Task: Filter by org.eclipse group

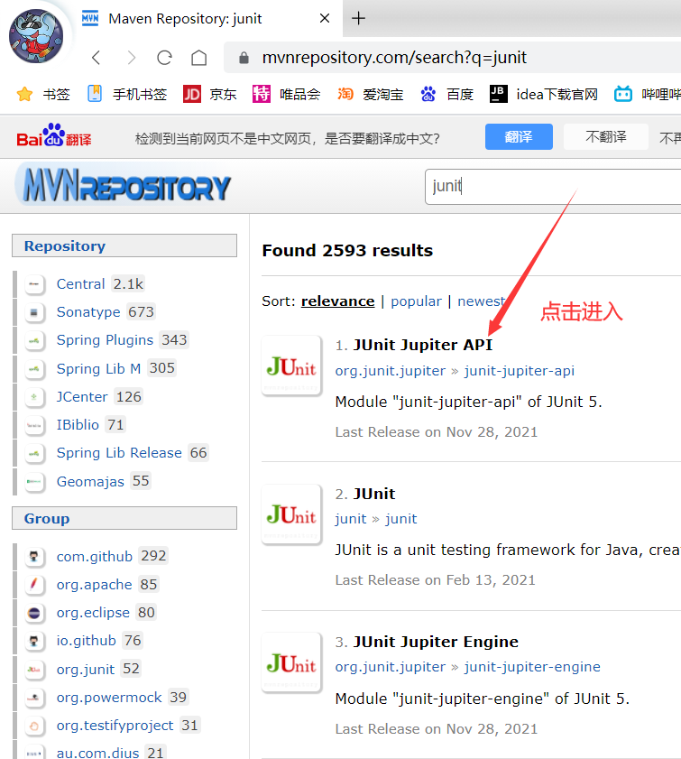Action: click(x=93, y=612)
